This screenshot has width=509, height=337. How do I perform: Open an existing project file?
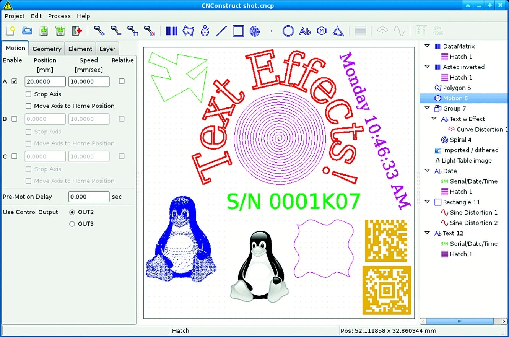coord(26,31)
